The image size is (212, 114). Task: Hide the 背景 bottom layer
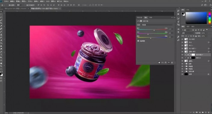[x=182, y=74]
